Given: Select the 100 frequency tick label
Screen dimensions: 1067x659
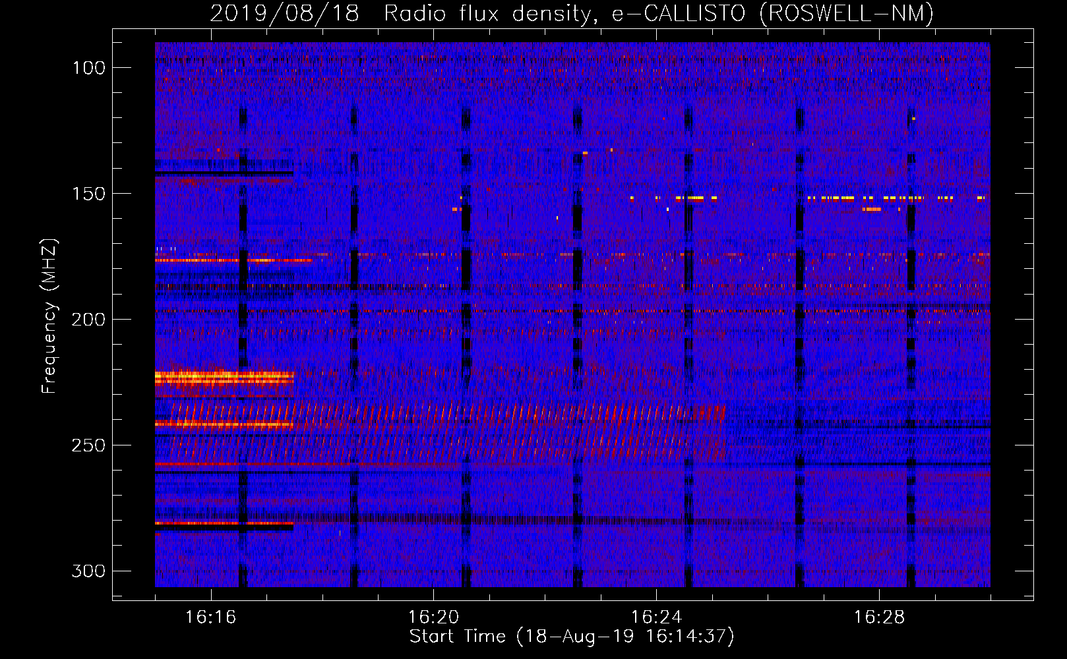Looking at the screenshot, I should [x=88, y=68].
